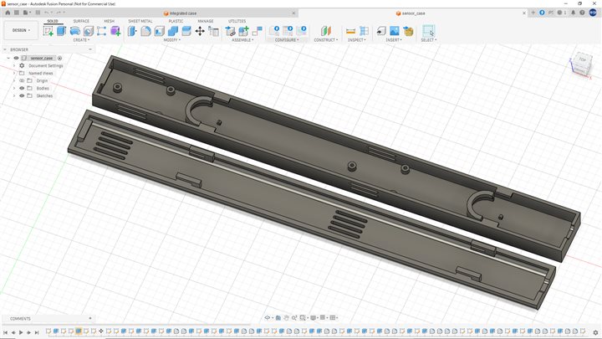The height and width of the screenshot is (339, 602).
Task: Switch to the UTILITIES tab
Action: 237,21
